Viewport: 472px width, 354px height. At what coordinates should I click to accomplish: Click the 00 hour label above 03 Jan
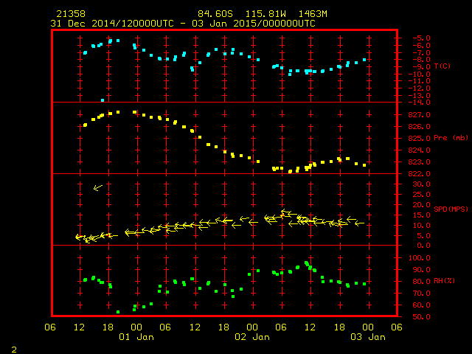[x=368, y=327]
